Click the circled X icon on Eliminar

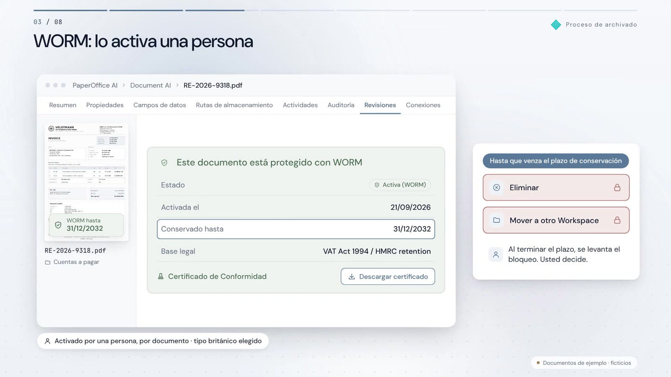(497, 188)
